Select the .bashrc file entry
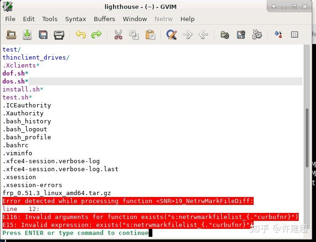This screenshot has width=316, height=242. (15, 145)
